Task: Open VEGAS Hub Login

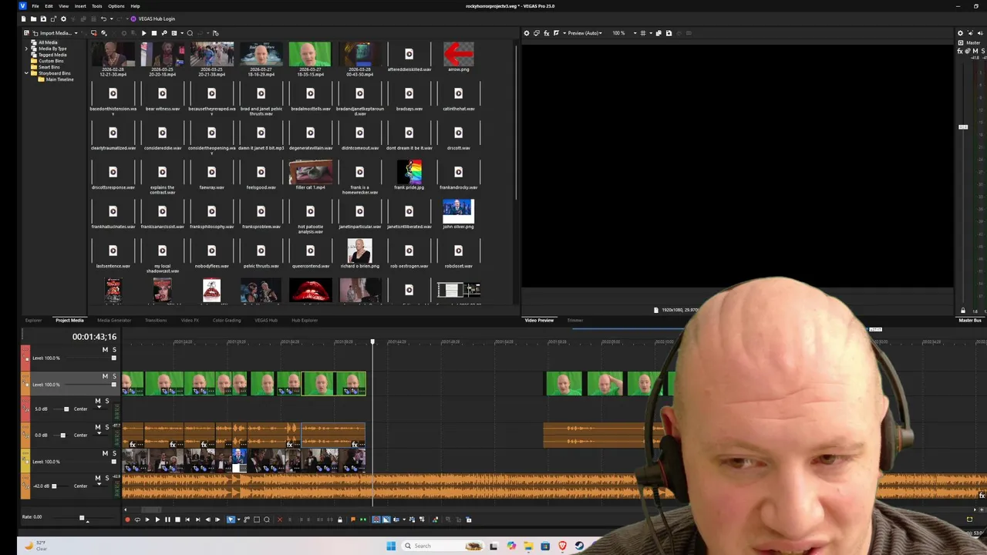Action: click(153, 18)
